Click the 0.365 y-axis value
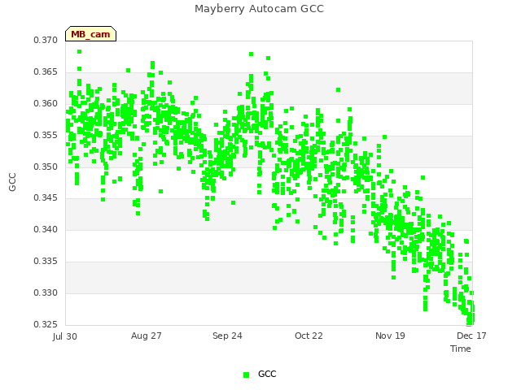 [46, 72]
